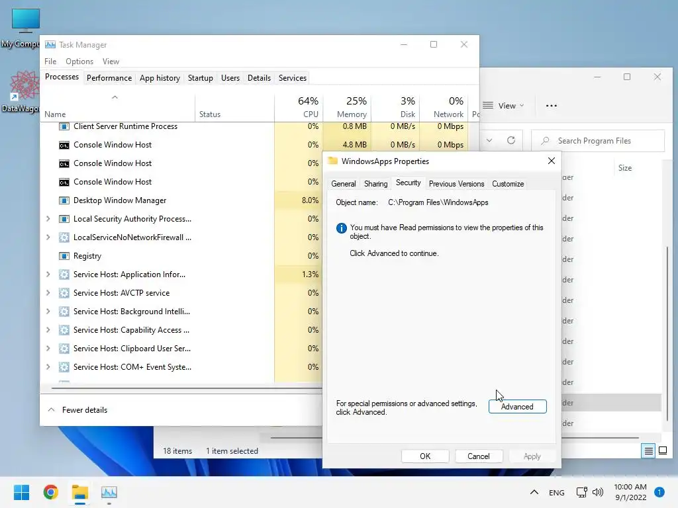Sort processes by CPU column
678x508 pixels.
299,107
